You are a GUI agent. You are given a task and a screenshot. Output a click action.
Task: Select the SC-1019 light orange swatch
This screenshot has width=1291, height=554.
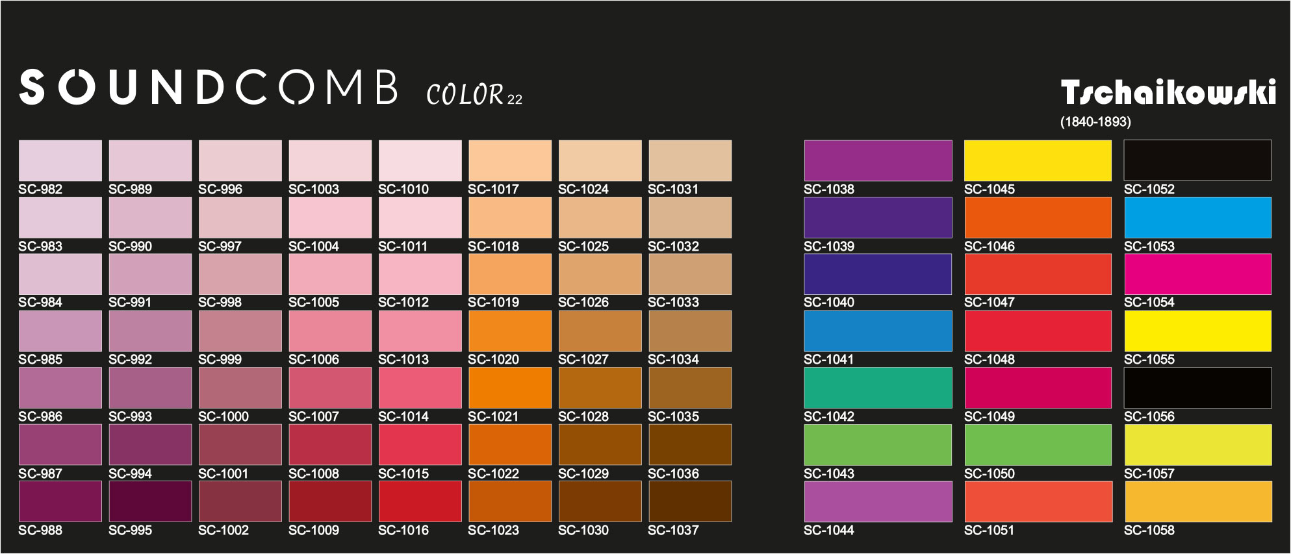coord(510,274)
